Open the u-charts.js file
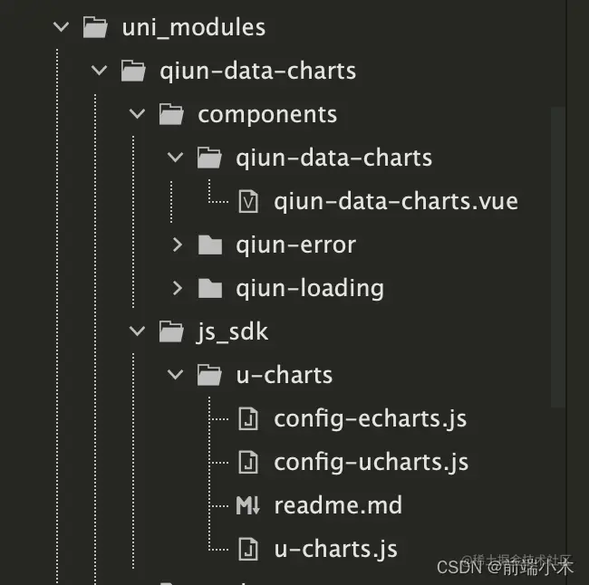589x585 pixels. pyautogui.click(x=336, y=549)
